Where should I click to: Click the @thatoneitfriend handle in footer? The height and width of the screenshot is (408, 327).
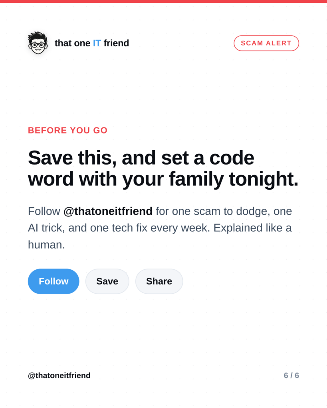59,375
